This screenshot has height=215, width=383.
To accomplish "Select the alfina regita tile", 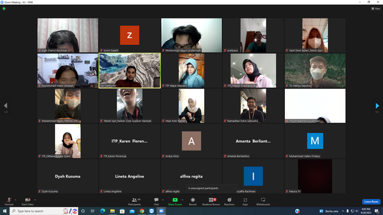I will coord(191,176).
